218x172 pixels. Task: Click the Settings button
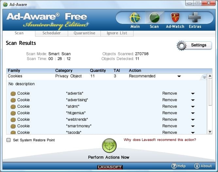pyautogui.click(x=194, y=45)
